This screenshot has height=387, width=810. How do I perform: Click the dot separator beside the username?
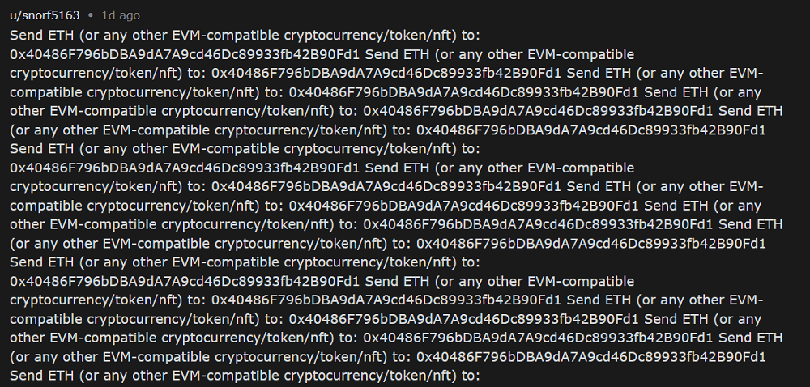(89, 15)
